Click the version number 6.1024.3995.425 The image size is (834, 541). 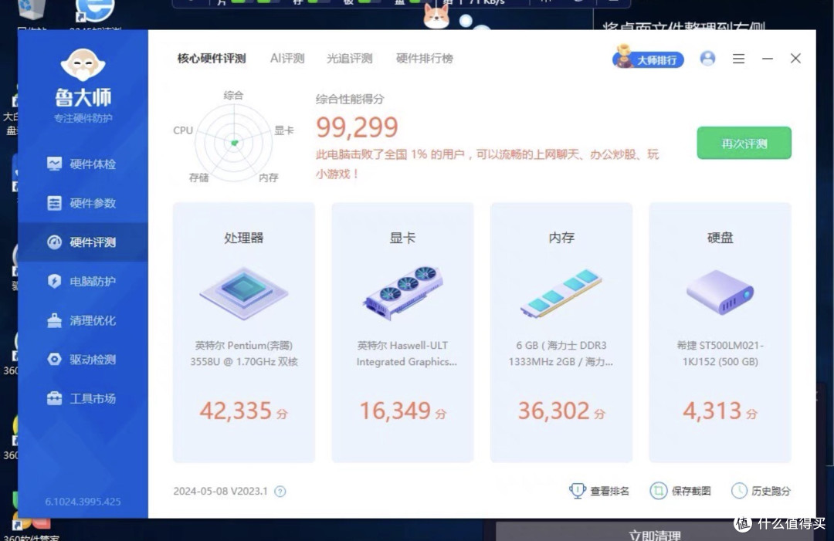(83, 502)
